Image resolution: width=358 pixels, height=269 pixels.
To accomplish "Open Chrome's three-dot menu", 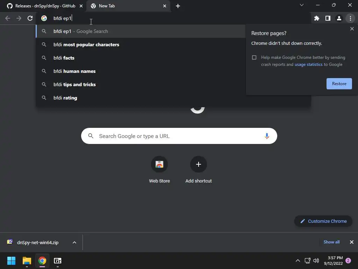I will (350, 18).
